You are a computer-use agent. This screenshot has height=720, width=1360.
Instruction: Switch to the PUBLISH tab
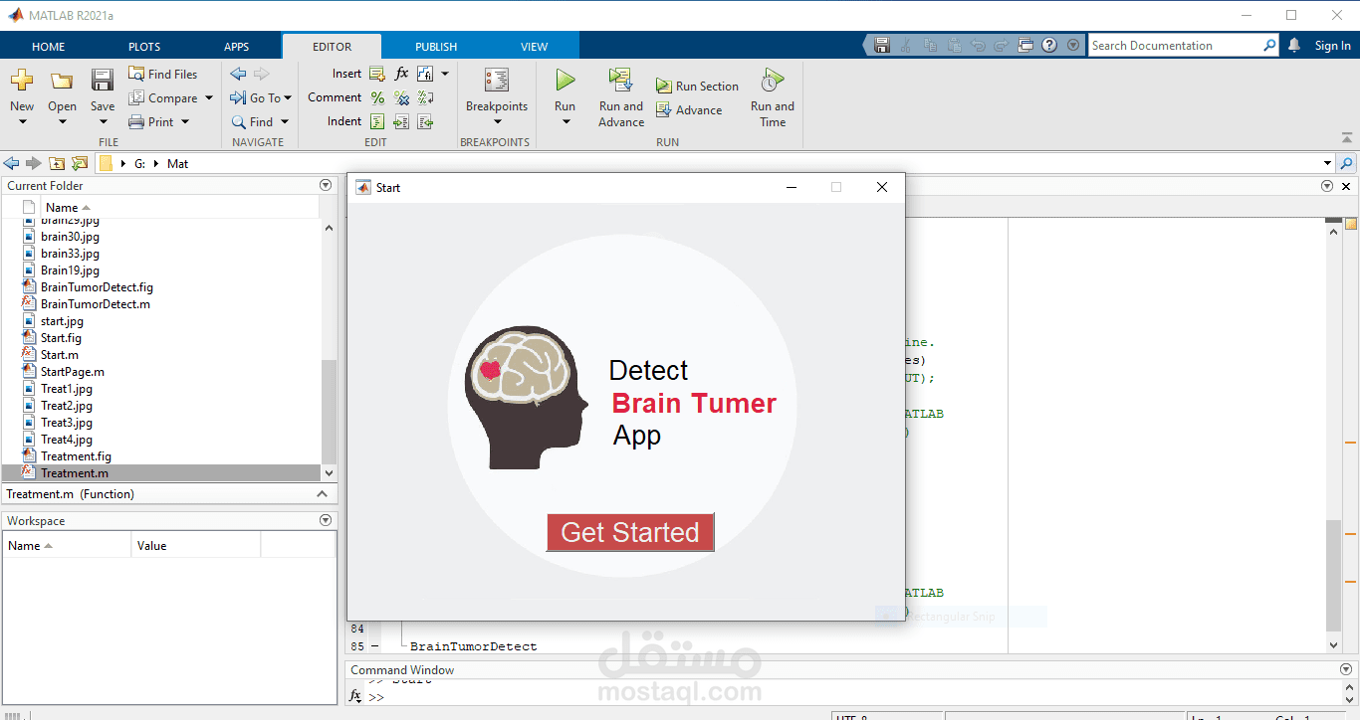click(x=436, y=47)
